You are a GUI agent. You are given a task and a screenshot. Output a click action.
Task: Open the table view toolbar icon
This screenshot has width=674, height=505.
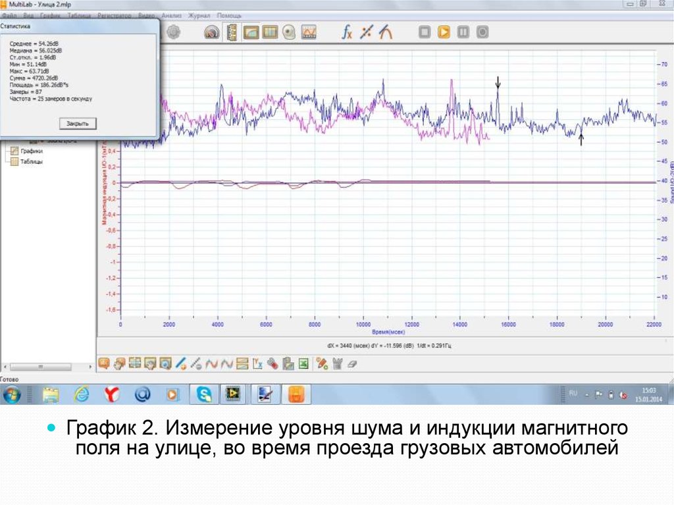[270, 32]
